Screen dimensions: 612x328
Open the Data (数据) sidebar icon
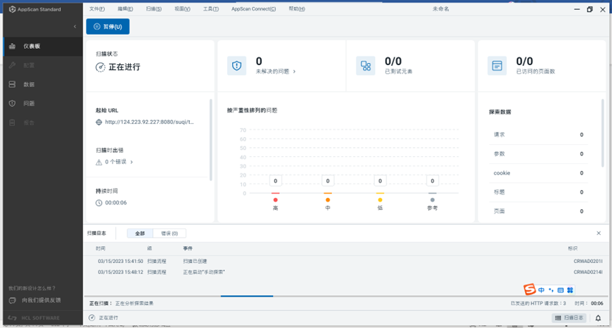(12, 84)
